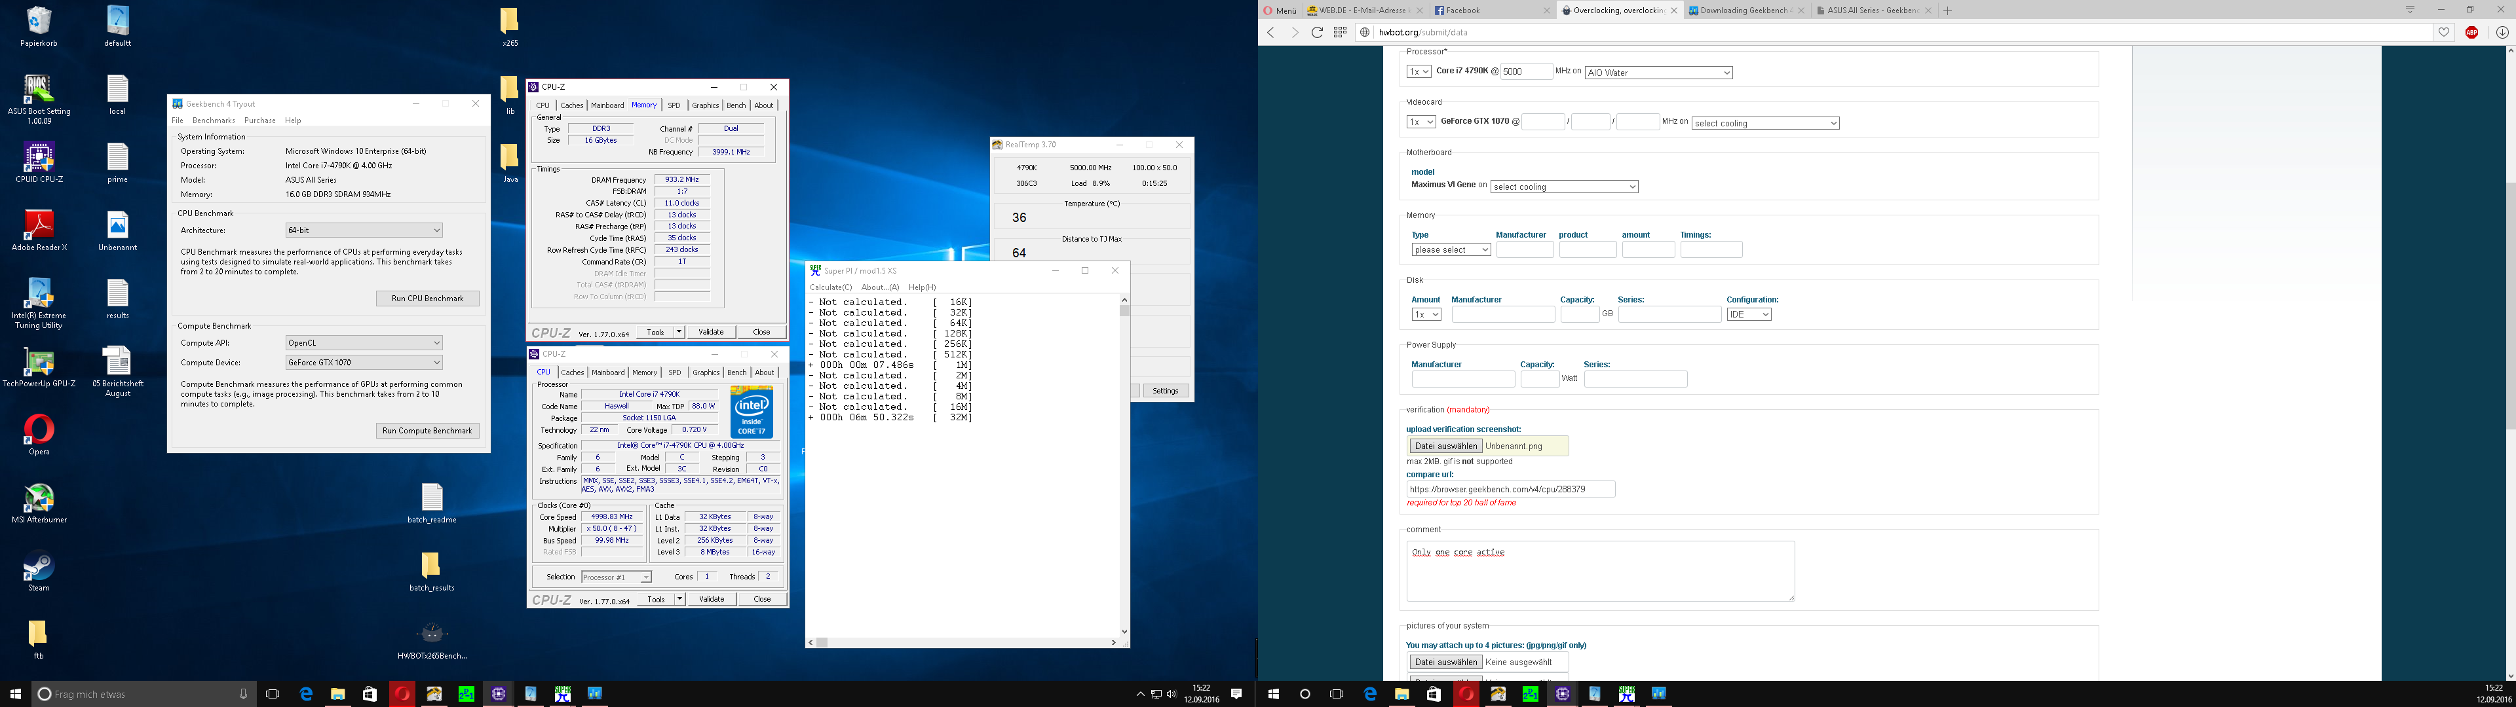This screenshot has height=707, width=2516.
Task: Select the batch_results folder on the desktop
Action: click(432, 571)
